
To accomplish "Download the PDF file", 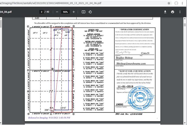I will (165, 12).
